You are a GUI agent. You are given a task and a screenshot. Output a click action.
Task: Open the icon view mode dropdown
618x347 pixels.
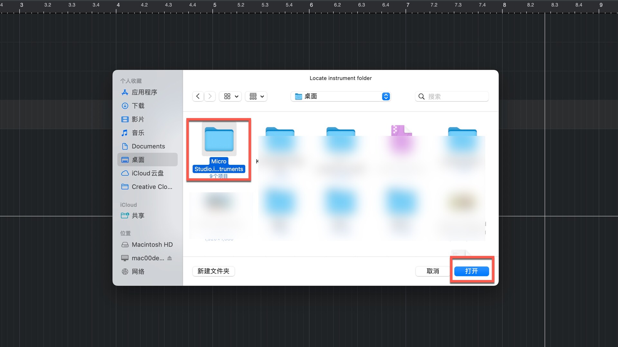pos(230,96)
